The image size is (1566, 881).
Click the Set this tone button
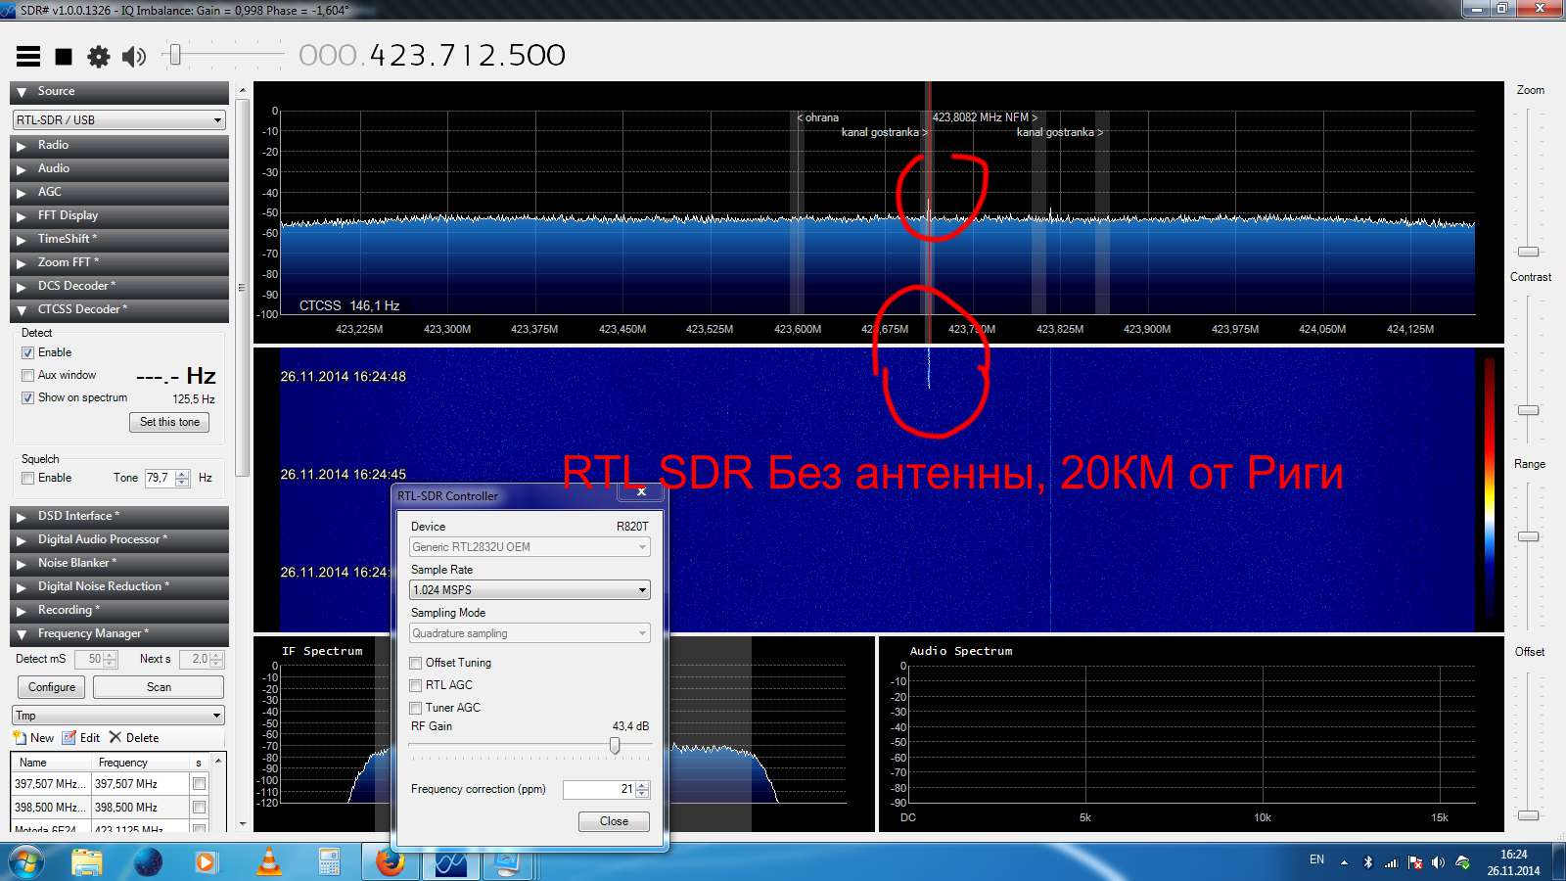point(169,422)
